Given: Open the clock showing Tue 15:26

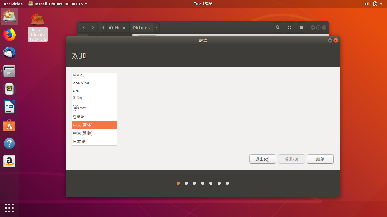Looking at the screenshot, I should [x=203, y=4].
